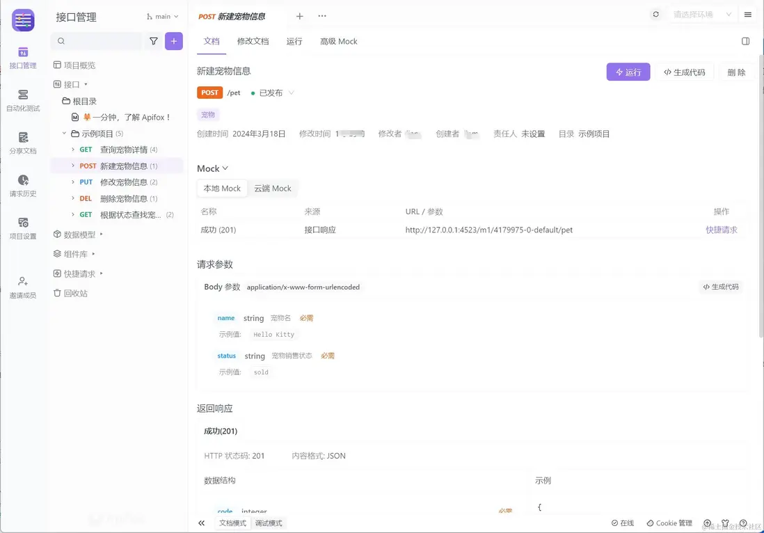
Task: Switch to the 文档 tab
Action: point(212,42)
